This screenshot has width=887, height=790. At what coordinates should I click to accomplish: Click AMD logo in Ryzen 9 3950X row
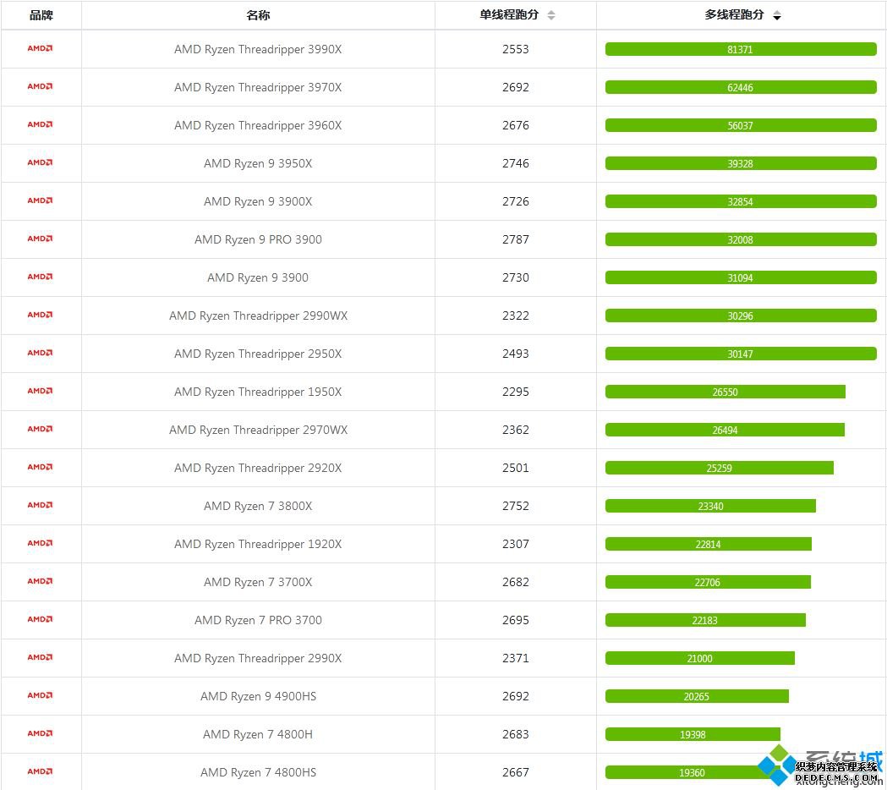point(40,162)
